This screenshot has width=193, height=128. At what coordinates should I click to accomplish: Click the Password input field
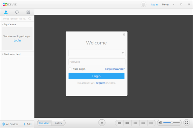click(x=96, y=62)
